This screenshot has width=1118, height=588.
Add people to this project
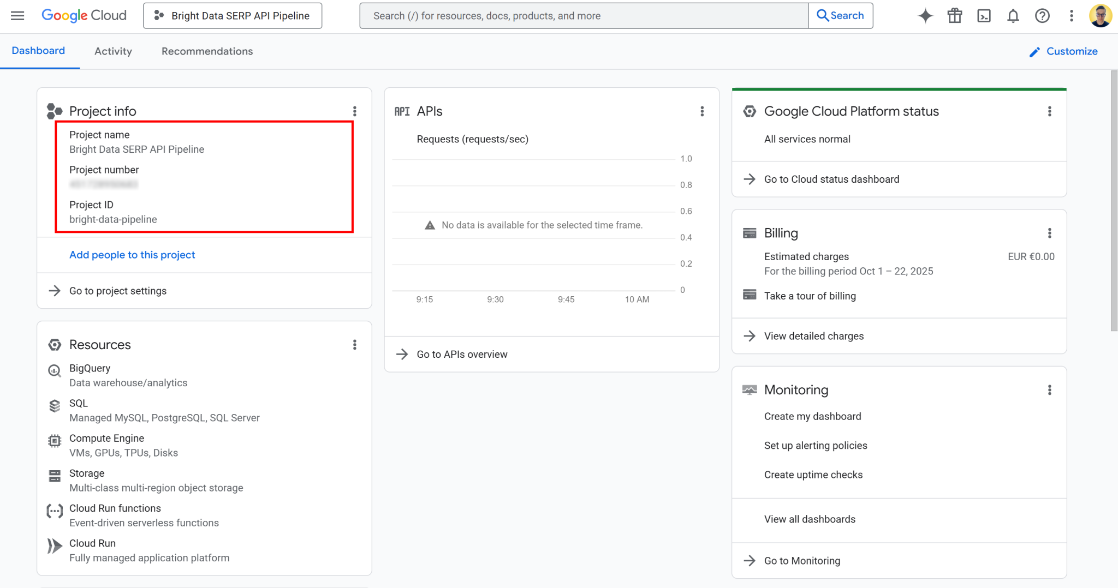[132, 255]
